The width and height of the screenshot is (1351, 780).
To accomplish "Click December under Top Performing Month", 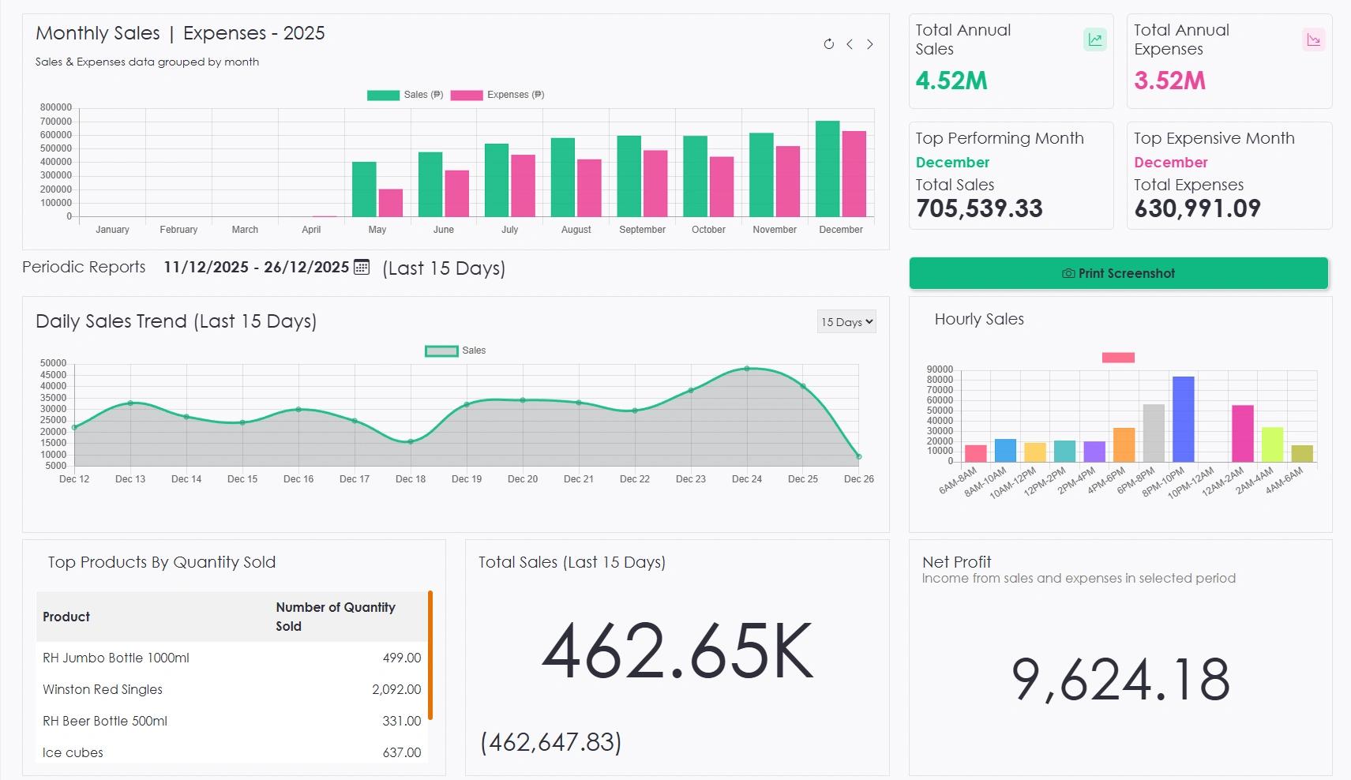I will coord(952,162).
